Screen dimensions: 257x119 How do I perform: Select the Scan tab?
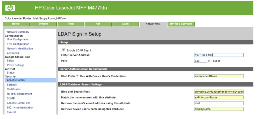125,24
